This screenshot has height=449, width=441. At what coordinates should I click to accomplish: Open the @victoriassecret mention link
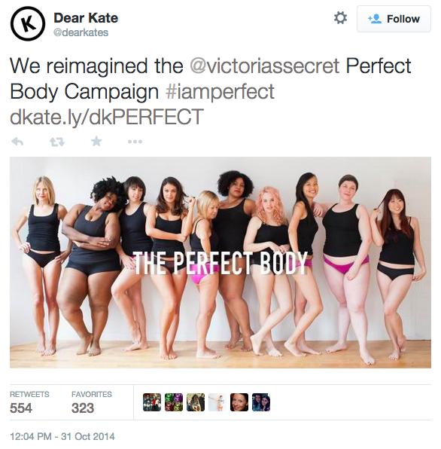click(x=265, y=66)
